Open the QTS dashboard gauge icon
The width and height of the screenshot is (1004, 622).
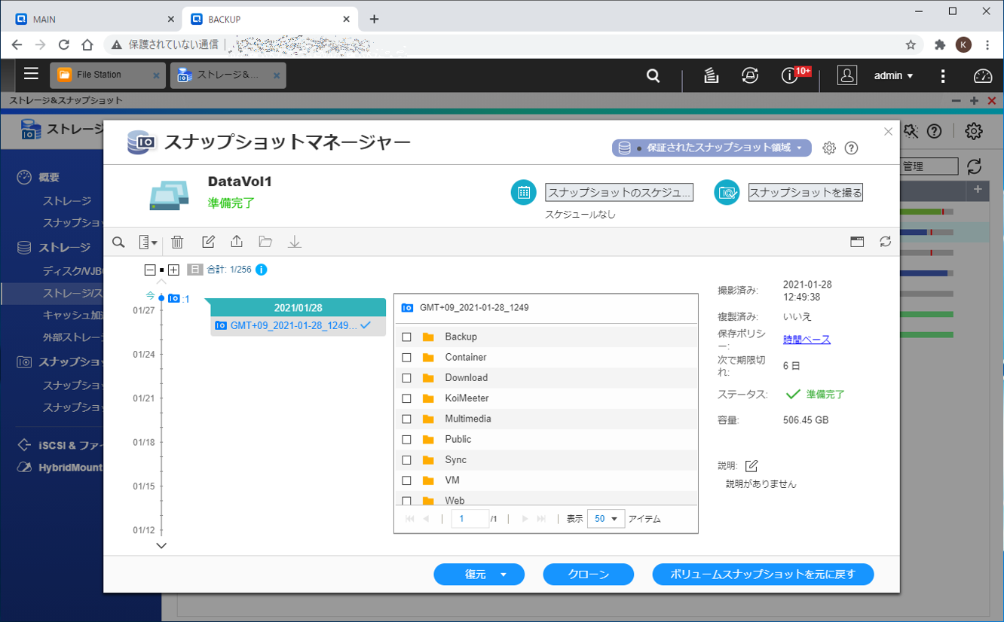(x=983, y=75)
